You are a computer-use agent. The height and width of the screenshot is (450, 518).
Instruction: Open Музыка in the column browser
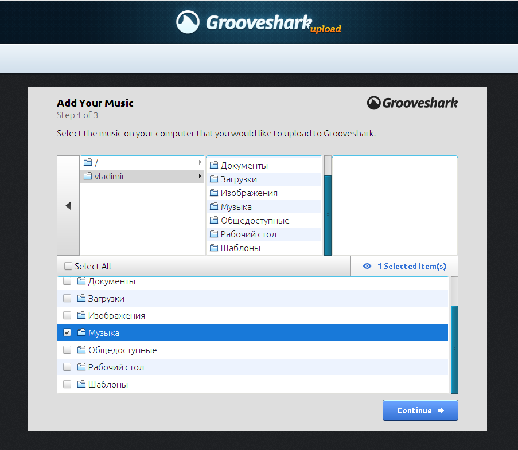tap(264, 206)
